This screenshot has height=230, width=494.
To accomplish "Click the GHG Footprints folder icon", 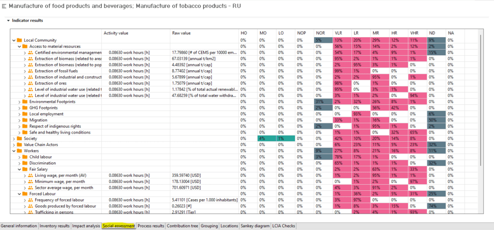I will point(25,107).
